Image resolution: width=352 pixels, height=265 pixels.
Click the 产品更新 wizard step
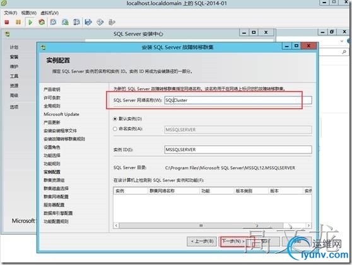pyautogui.click(x=52, y=122)
